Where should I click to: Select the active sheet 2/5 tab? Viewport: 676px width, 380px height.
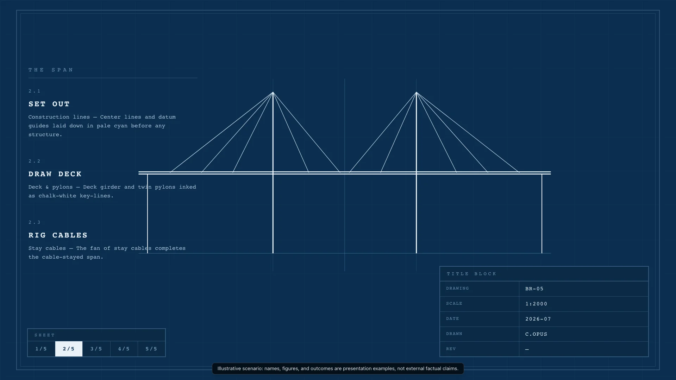pyautogui.click(x=69, y=349)
